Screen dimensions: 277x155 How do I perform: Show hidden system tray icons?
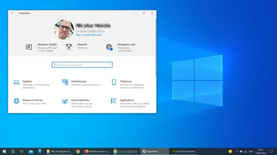[x=237, y=151]
